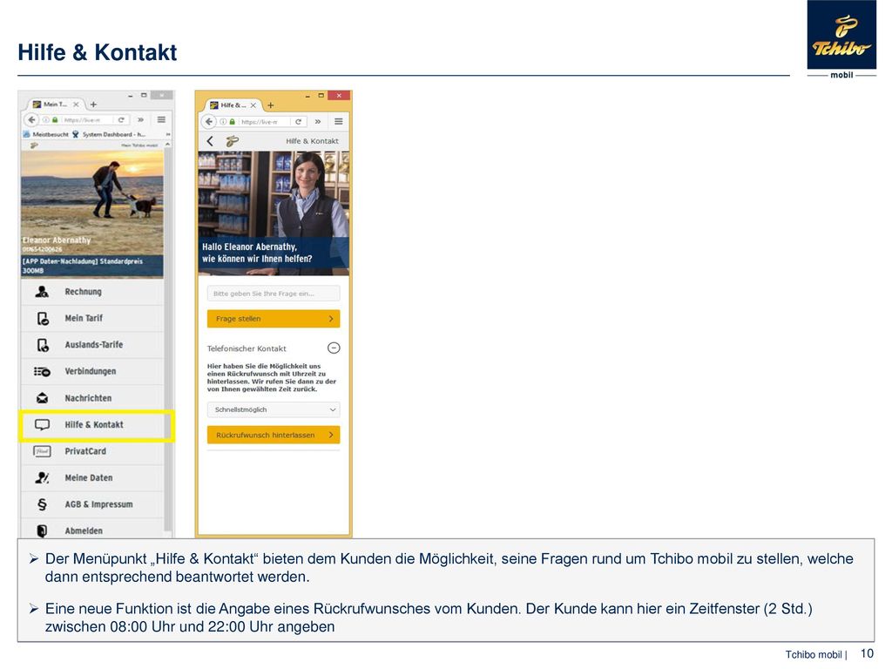Close the Hilfe & Kontakt browser window
892x669 pixels.
339,96
